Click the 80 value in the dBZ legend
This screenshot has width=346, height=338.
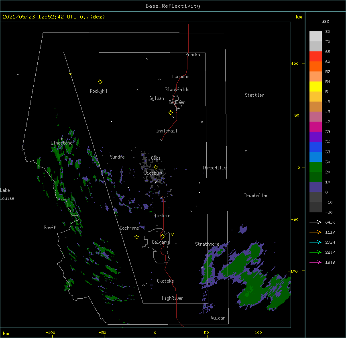tap(328, 32)
